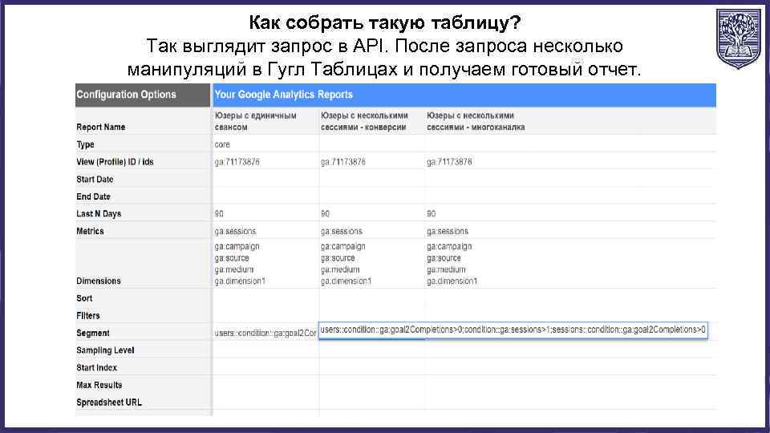Click the 'Start Index' row label
770x433 pixels.
tap(97, 367)
